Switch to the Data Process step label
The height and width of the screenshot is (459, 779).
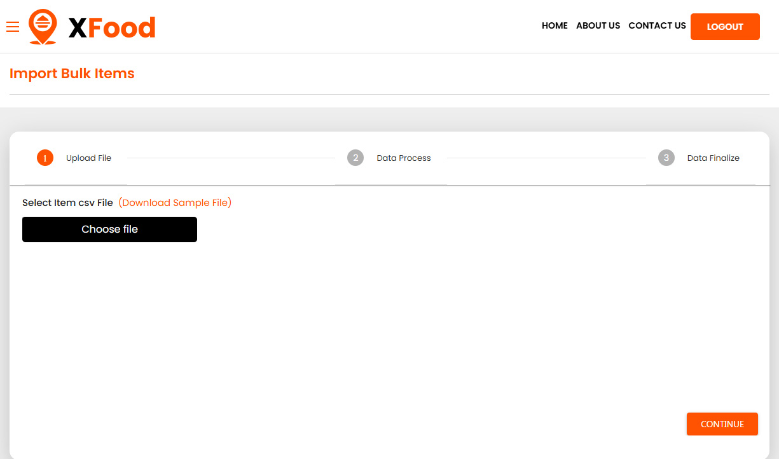(403, 158)
